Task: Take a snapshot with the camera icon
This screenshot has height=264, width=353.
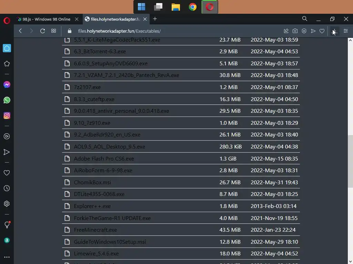Action: pos(295,31)
